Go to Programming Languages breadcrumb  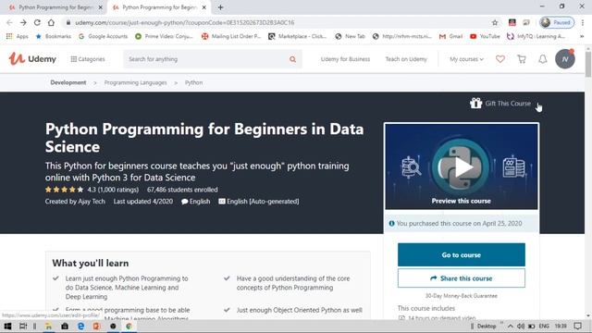(x=136, y=82)
